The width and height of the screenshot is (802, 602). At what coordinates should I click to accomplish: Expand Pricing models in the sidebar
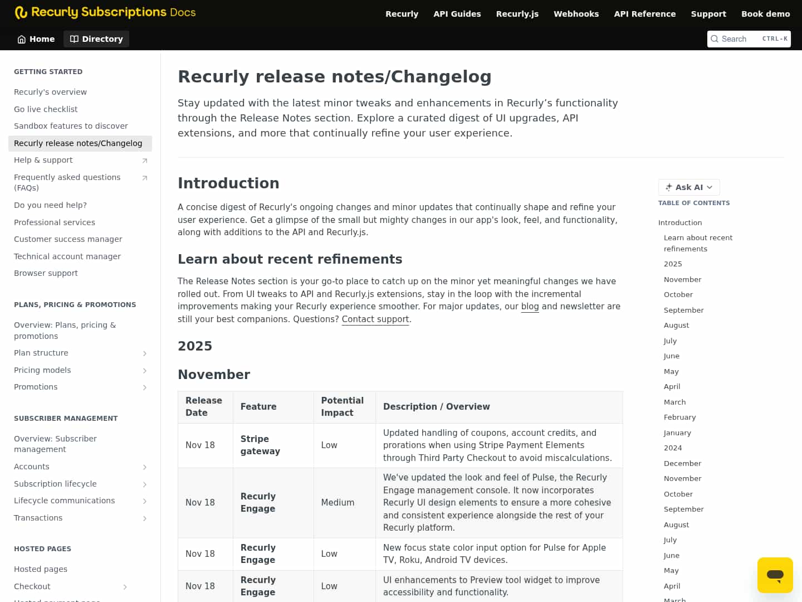click(145, 370)
